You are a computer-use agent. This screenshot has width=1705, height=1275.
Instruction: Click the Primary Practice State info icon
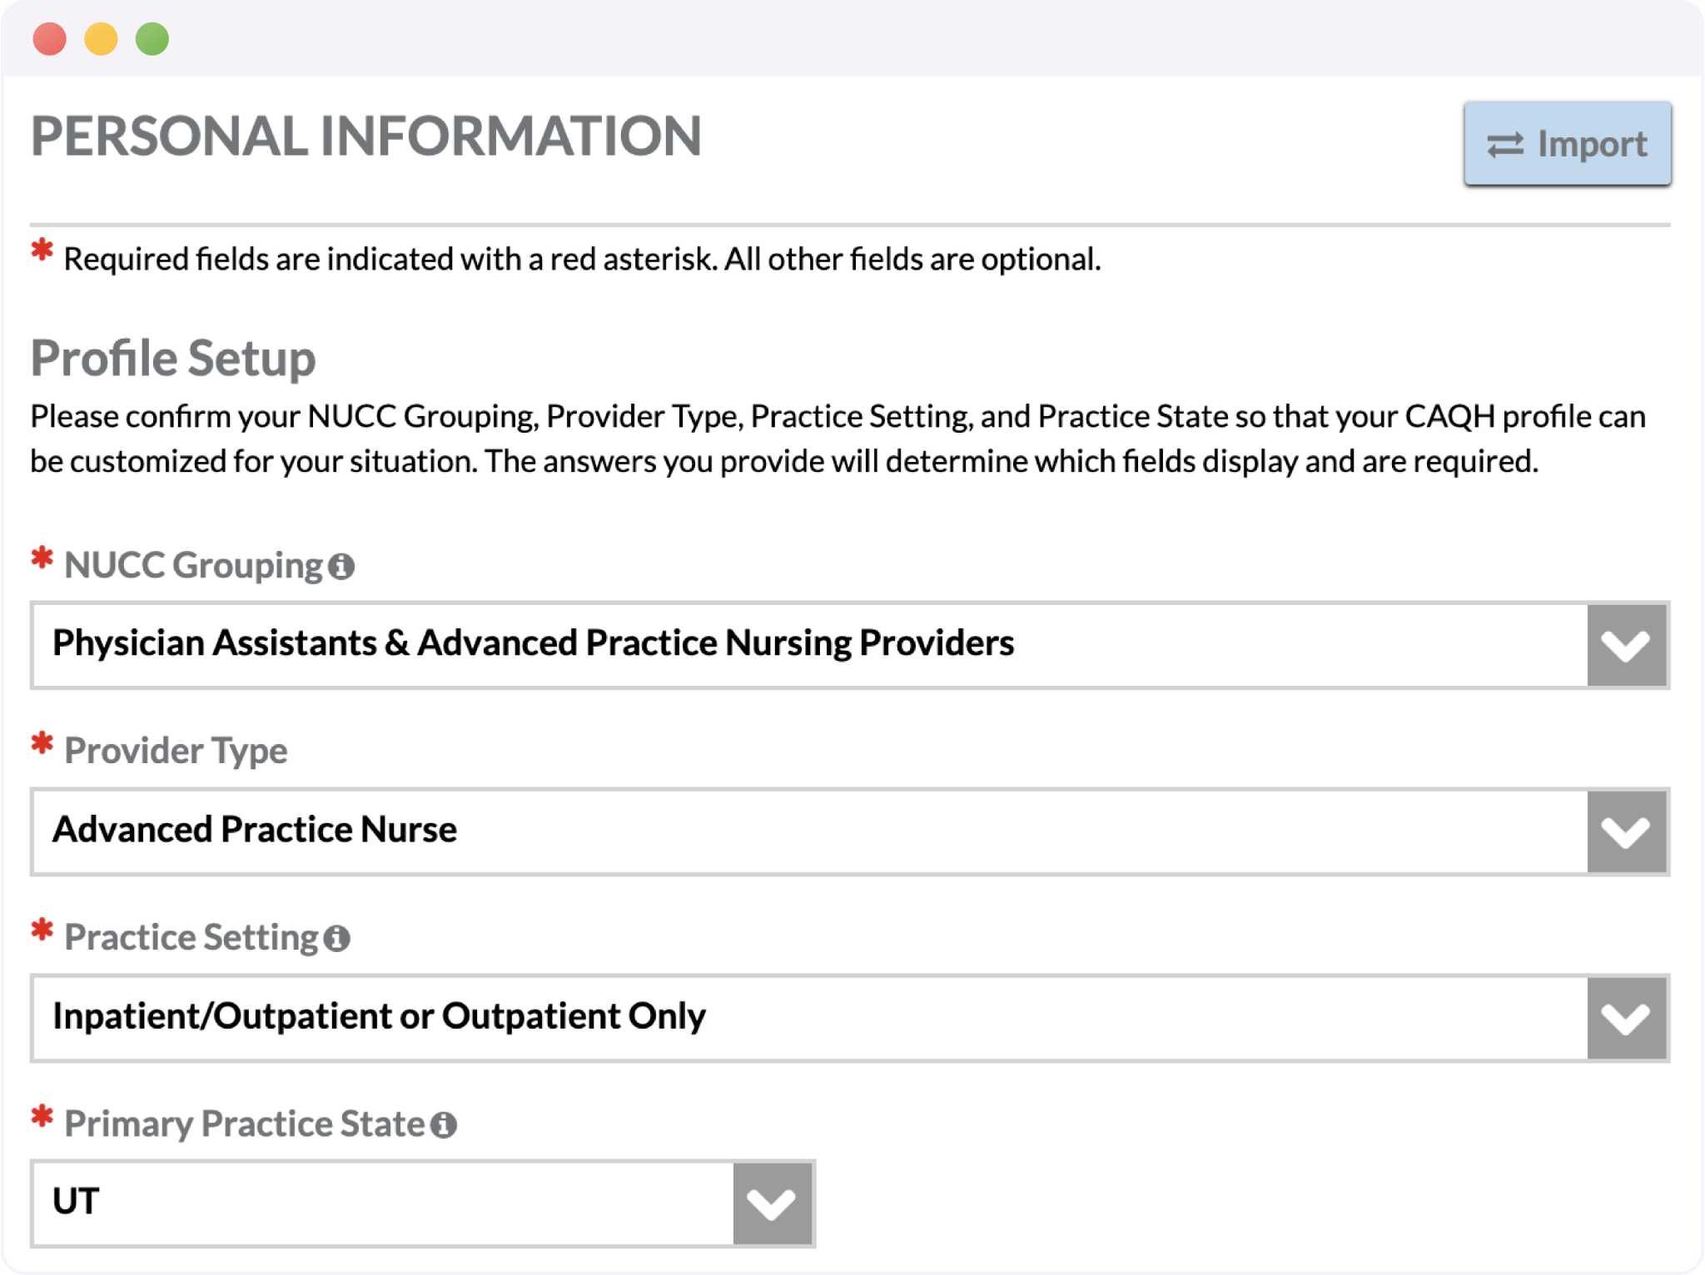[444, 1125]
